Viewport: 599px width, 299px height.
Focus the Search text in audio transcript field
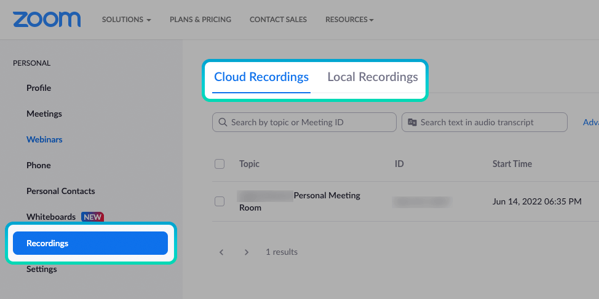485,122
